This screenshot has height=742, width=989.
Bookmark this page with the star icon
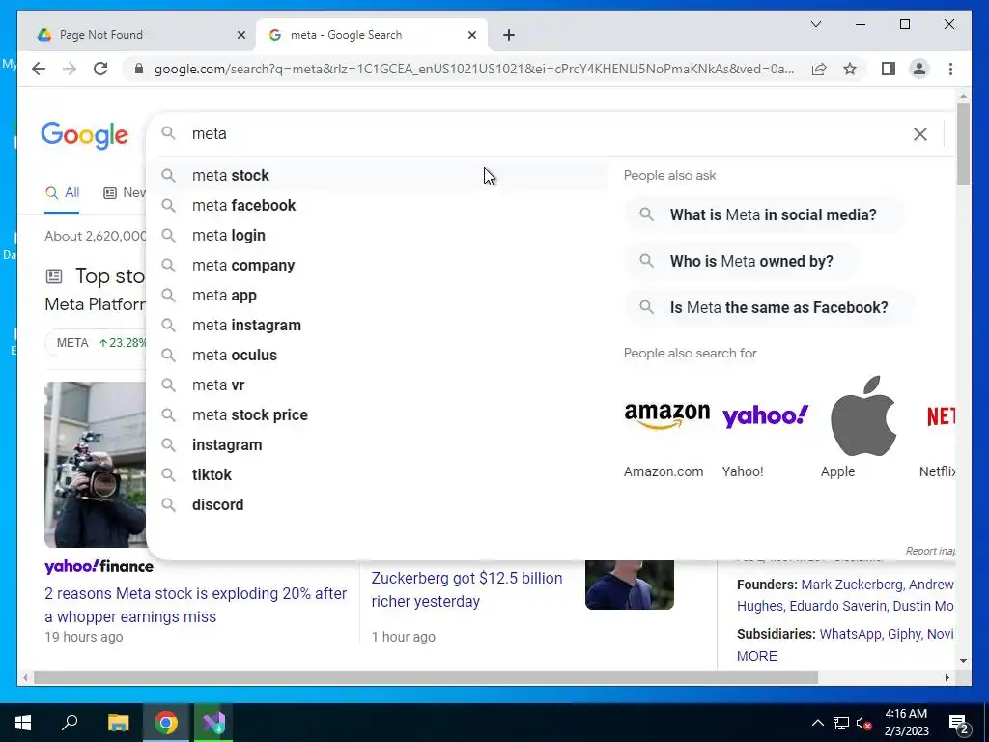point(850,69)
